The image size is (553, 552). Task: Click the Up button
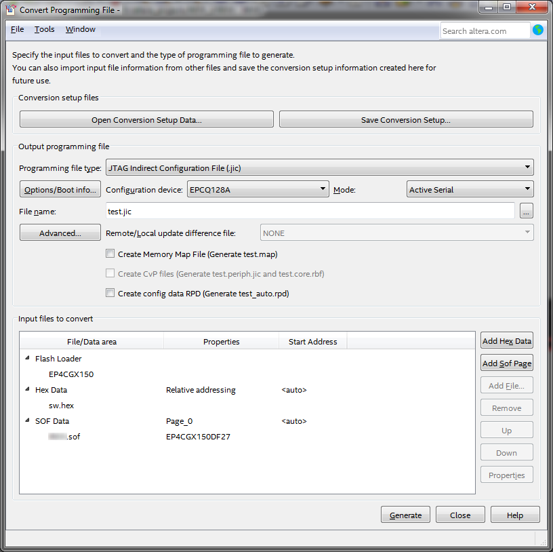(507, 430)
